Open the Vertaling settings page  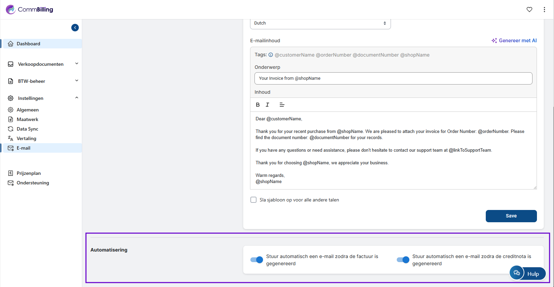pyautogui.click(x=26, y=138)
